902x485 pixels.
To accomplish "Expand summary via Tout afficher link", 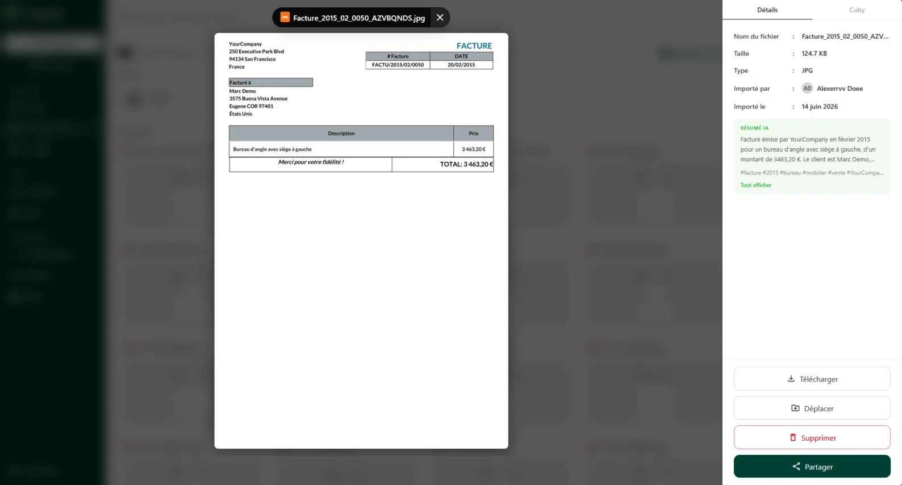I will (755, 185).
